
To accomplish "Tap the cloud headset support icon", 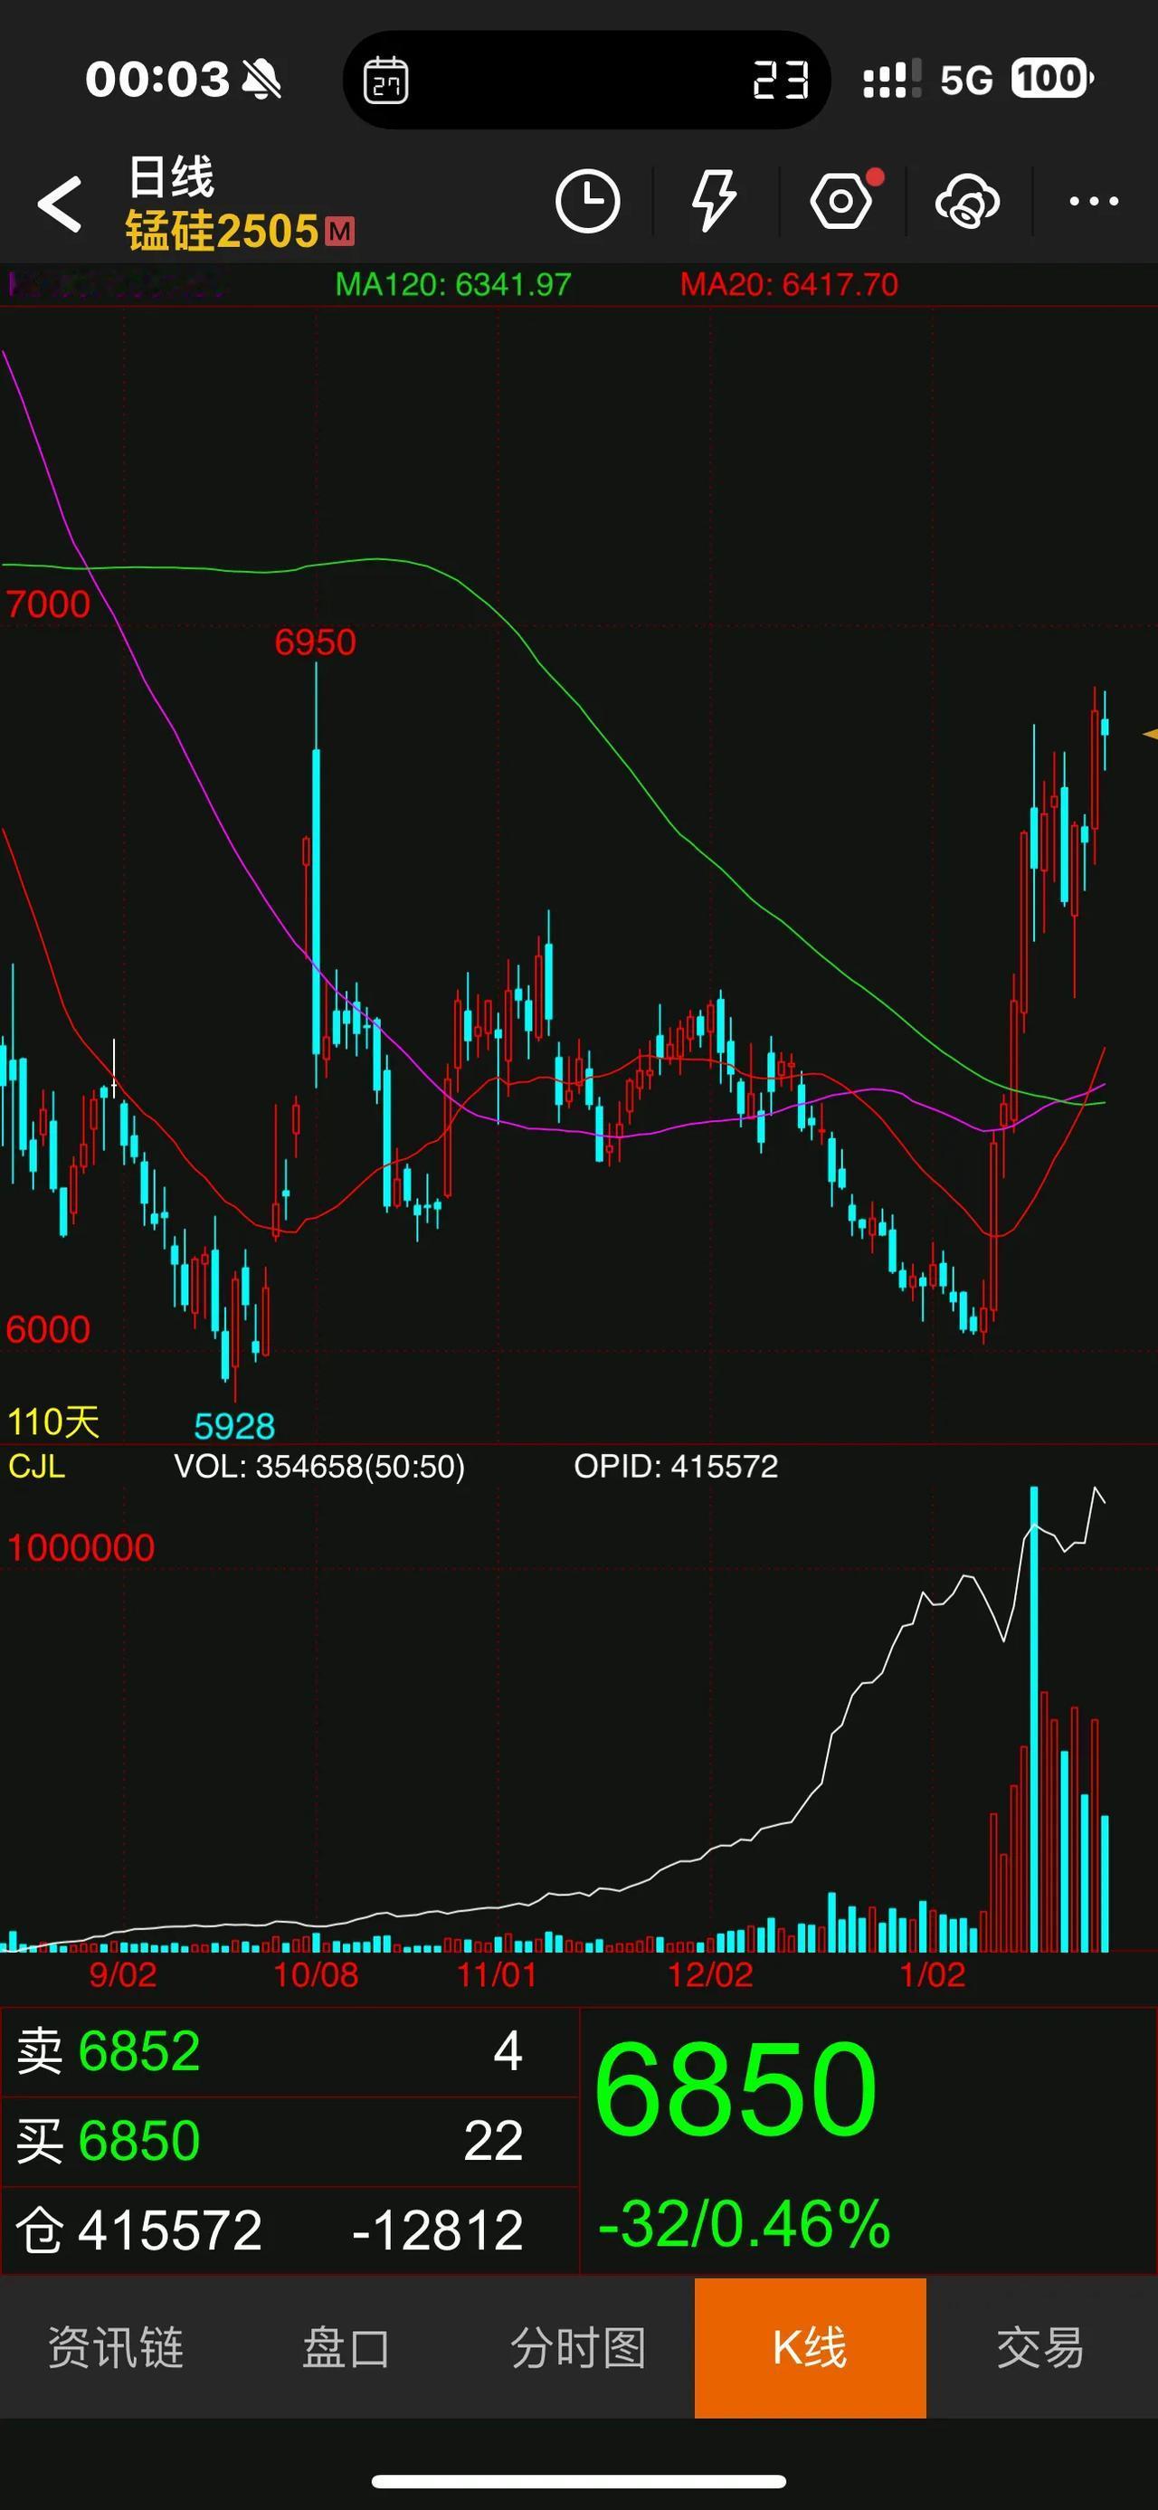I will point(967,202).
